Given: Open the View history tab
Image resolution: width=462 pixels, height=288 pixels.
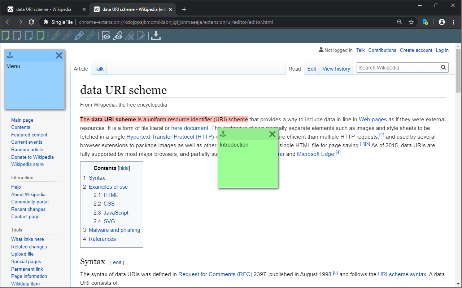Looking at the screenshot, I should coord(336,68).
